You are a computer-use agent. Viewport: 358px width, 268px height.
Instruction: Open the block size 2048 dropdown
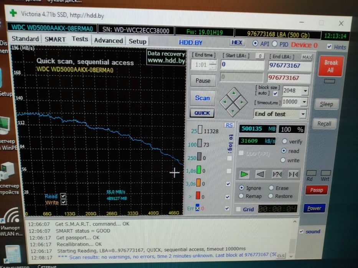(305, 91)
